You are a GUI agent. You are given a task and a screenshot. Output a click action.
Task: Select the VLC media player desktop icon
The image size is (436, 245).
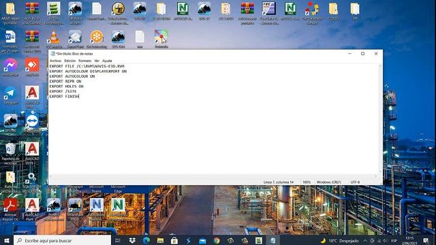54,39
